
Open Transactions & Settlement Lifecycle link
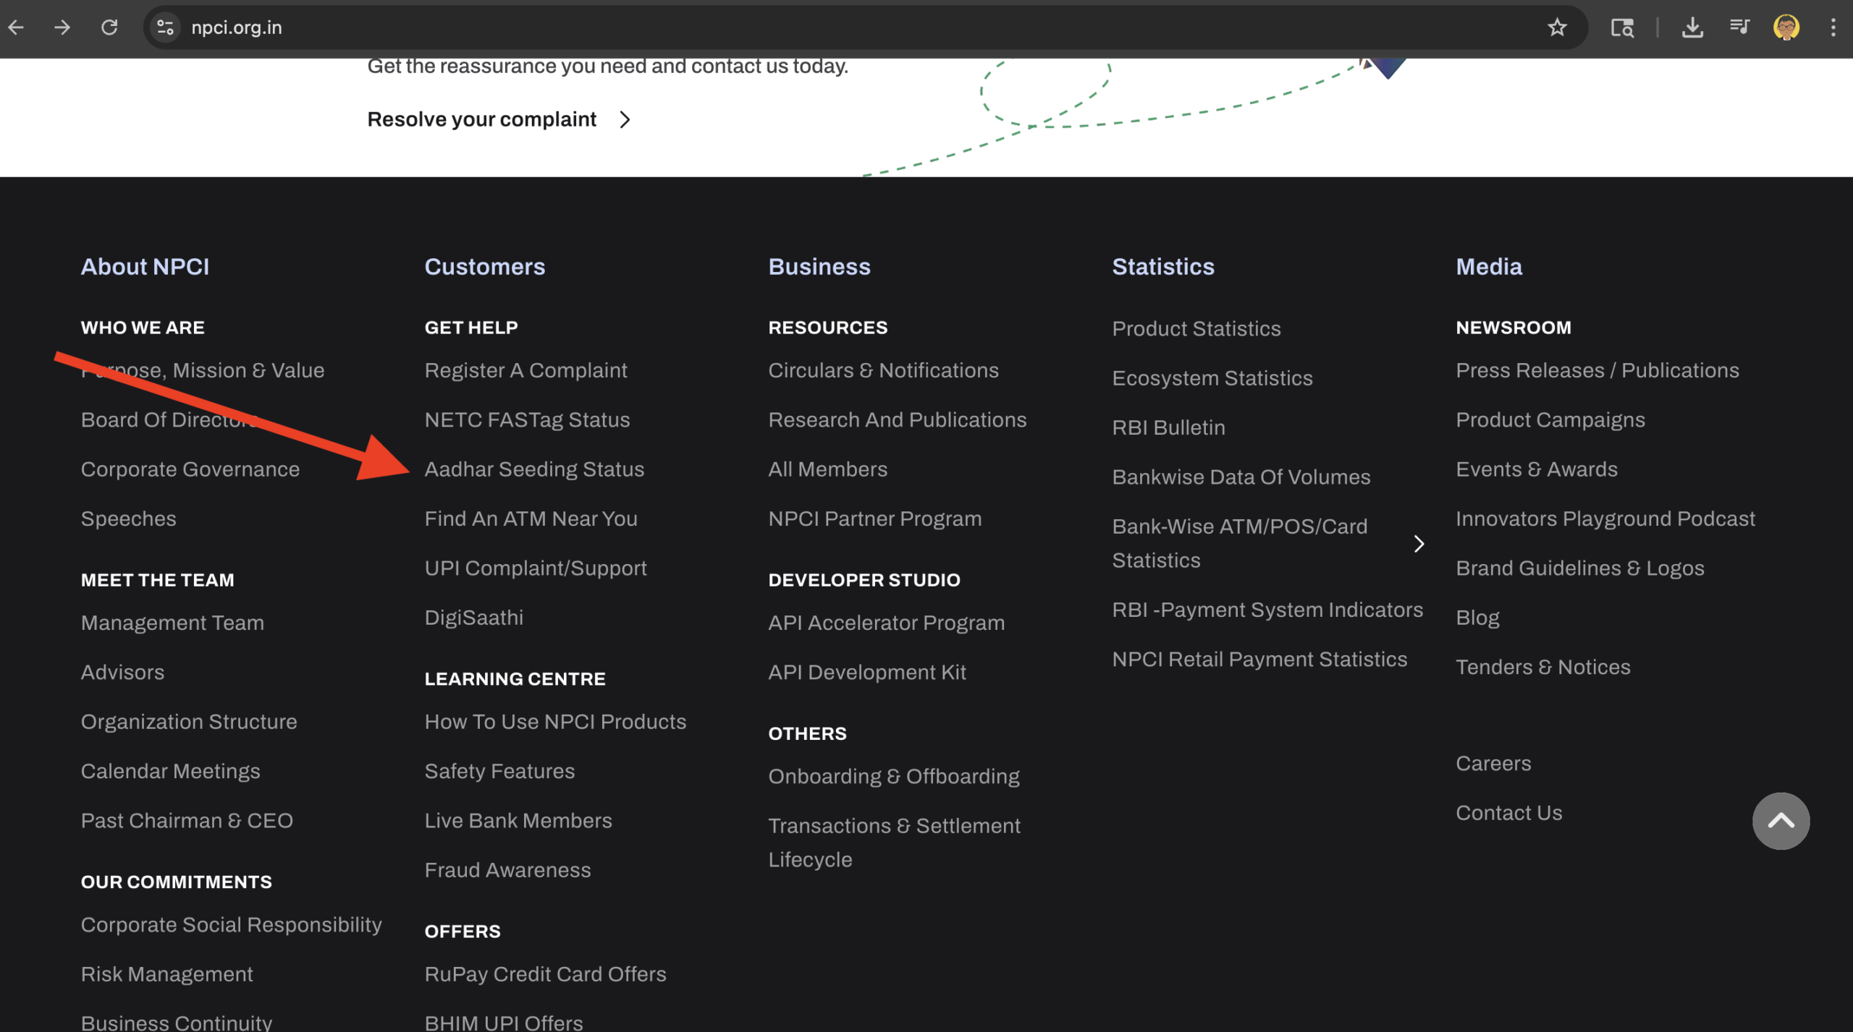click(x=895, y=843)
